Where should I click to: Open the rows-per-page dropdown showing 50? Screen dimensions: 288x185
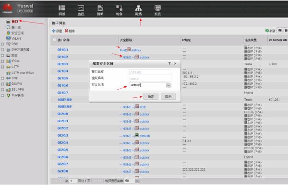click(x=137, y=181)
